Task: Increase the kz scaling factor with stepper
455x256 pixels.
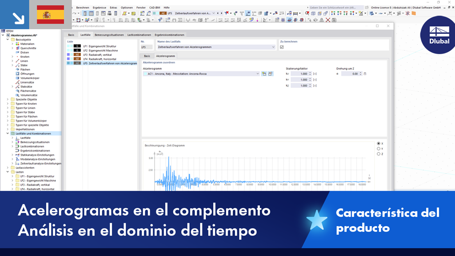Action: click(x=310, y=84)
